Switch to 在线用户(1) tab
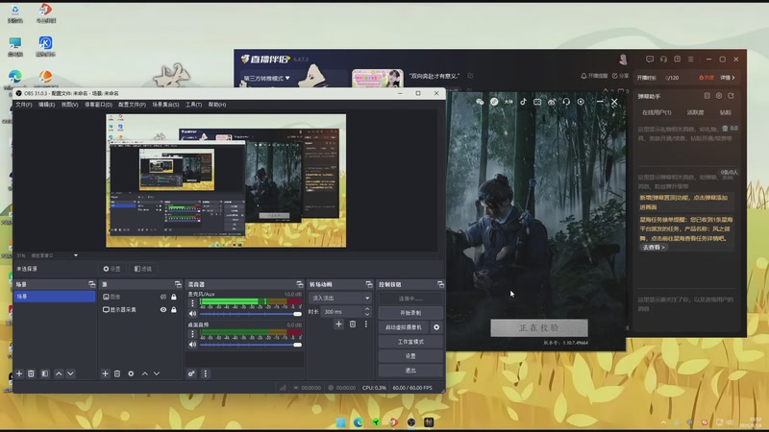Screen dimensions: 769x432 pos(657,112)
